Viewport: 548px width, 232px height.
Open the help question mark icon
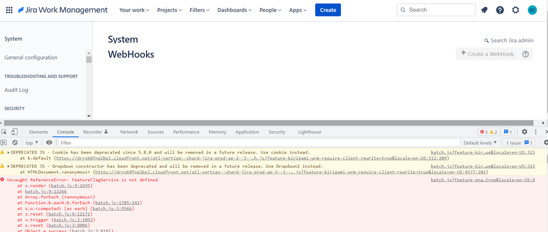pyautogui.click(x=500, y=10)
